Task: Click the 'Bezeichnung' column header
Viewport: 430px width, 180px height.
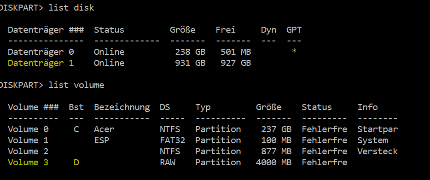Action: tap(122, 107)
